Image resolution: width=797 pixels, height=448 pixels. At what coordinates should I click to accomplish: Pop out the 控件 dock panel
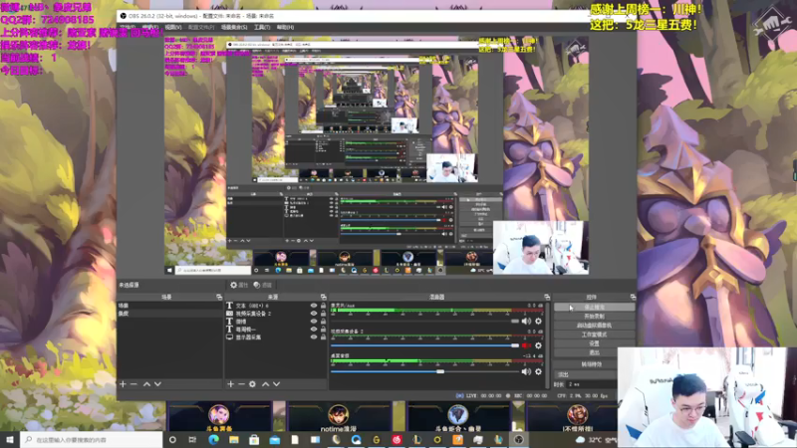633,297
